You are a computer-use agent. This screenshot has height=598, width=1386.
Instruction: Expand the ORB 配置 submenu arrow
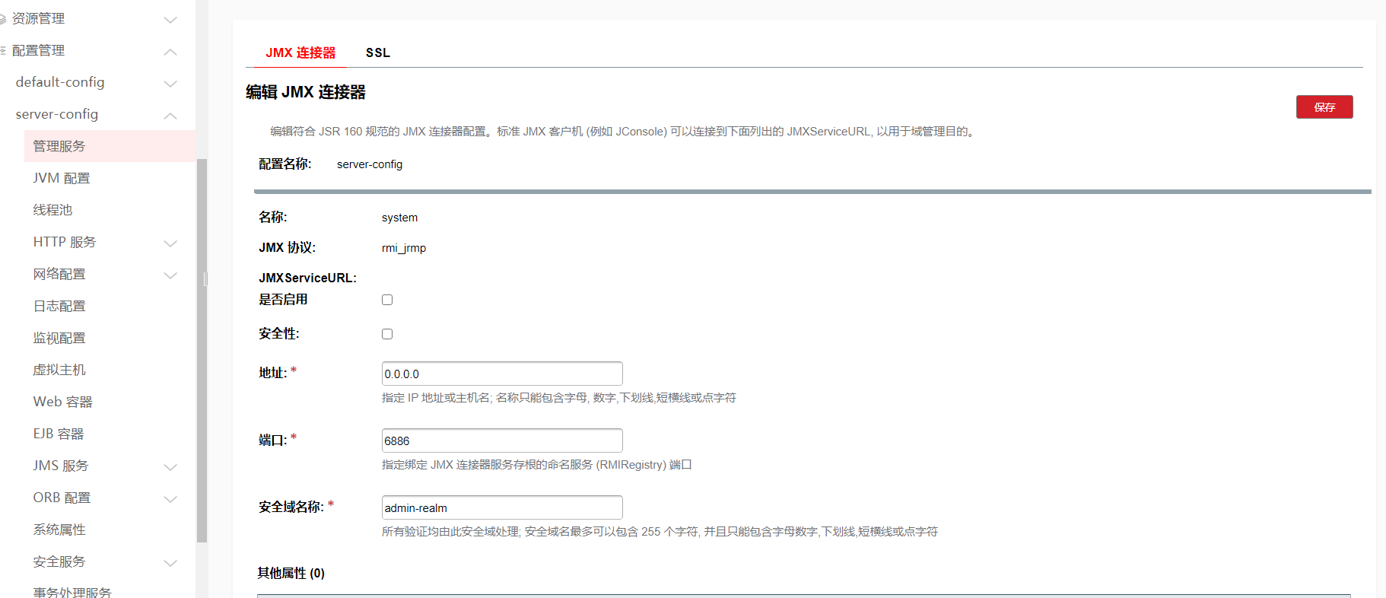point(170,499)
